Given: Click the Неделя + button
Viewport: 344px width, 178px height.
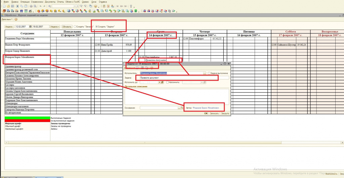Looking at the screenshot, I should click(55, 26).
